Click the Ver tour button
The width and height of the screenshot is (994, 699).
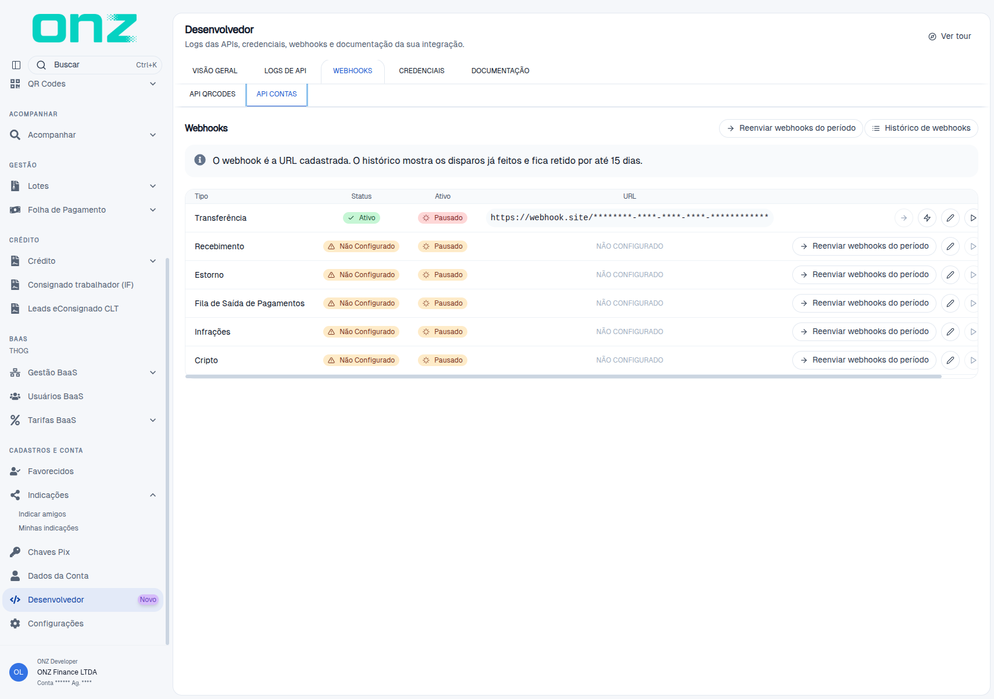pyautogui.click(x=950, y=36)
